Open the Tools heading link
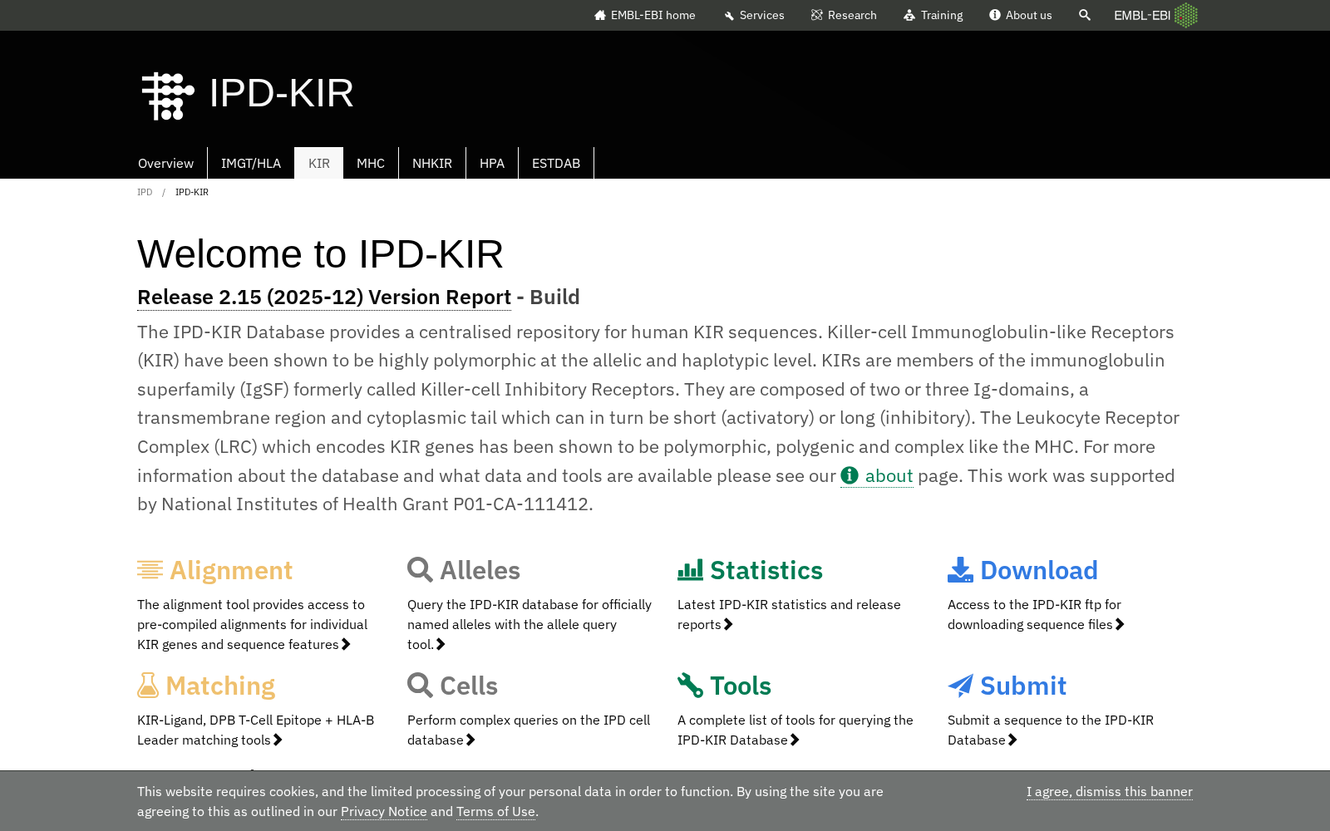 [x=741, y=686]
